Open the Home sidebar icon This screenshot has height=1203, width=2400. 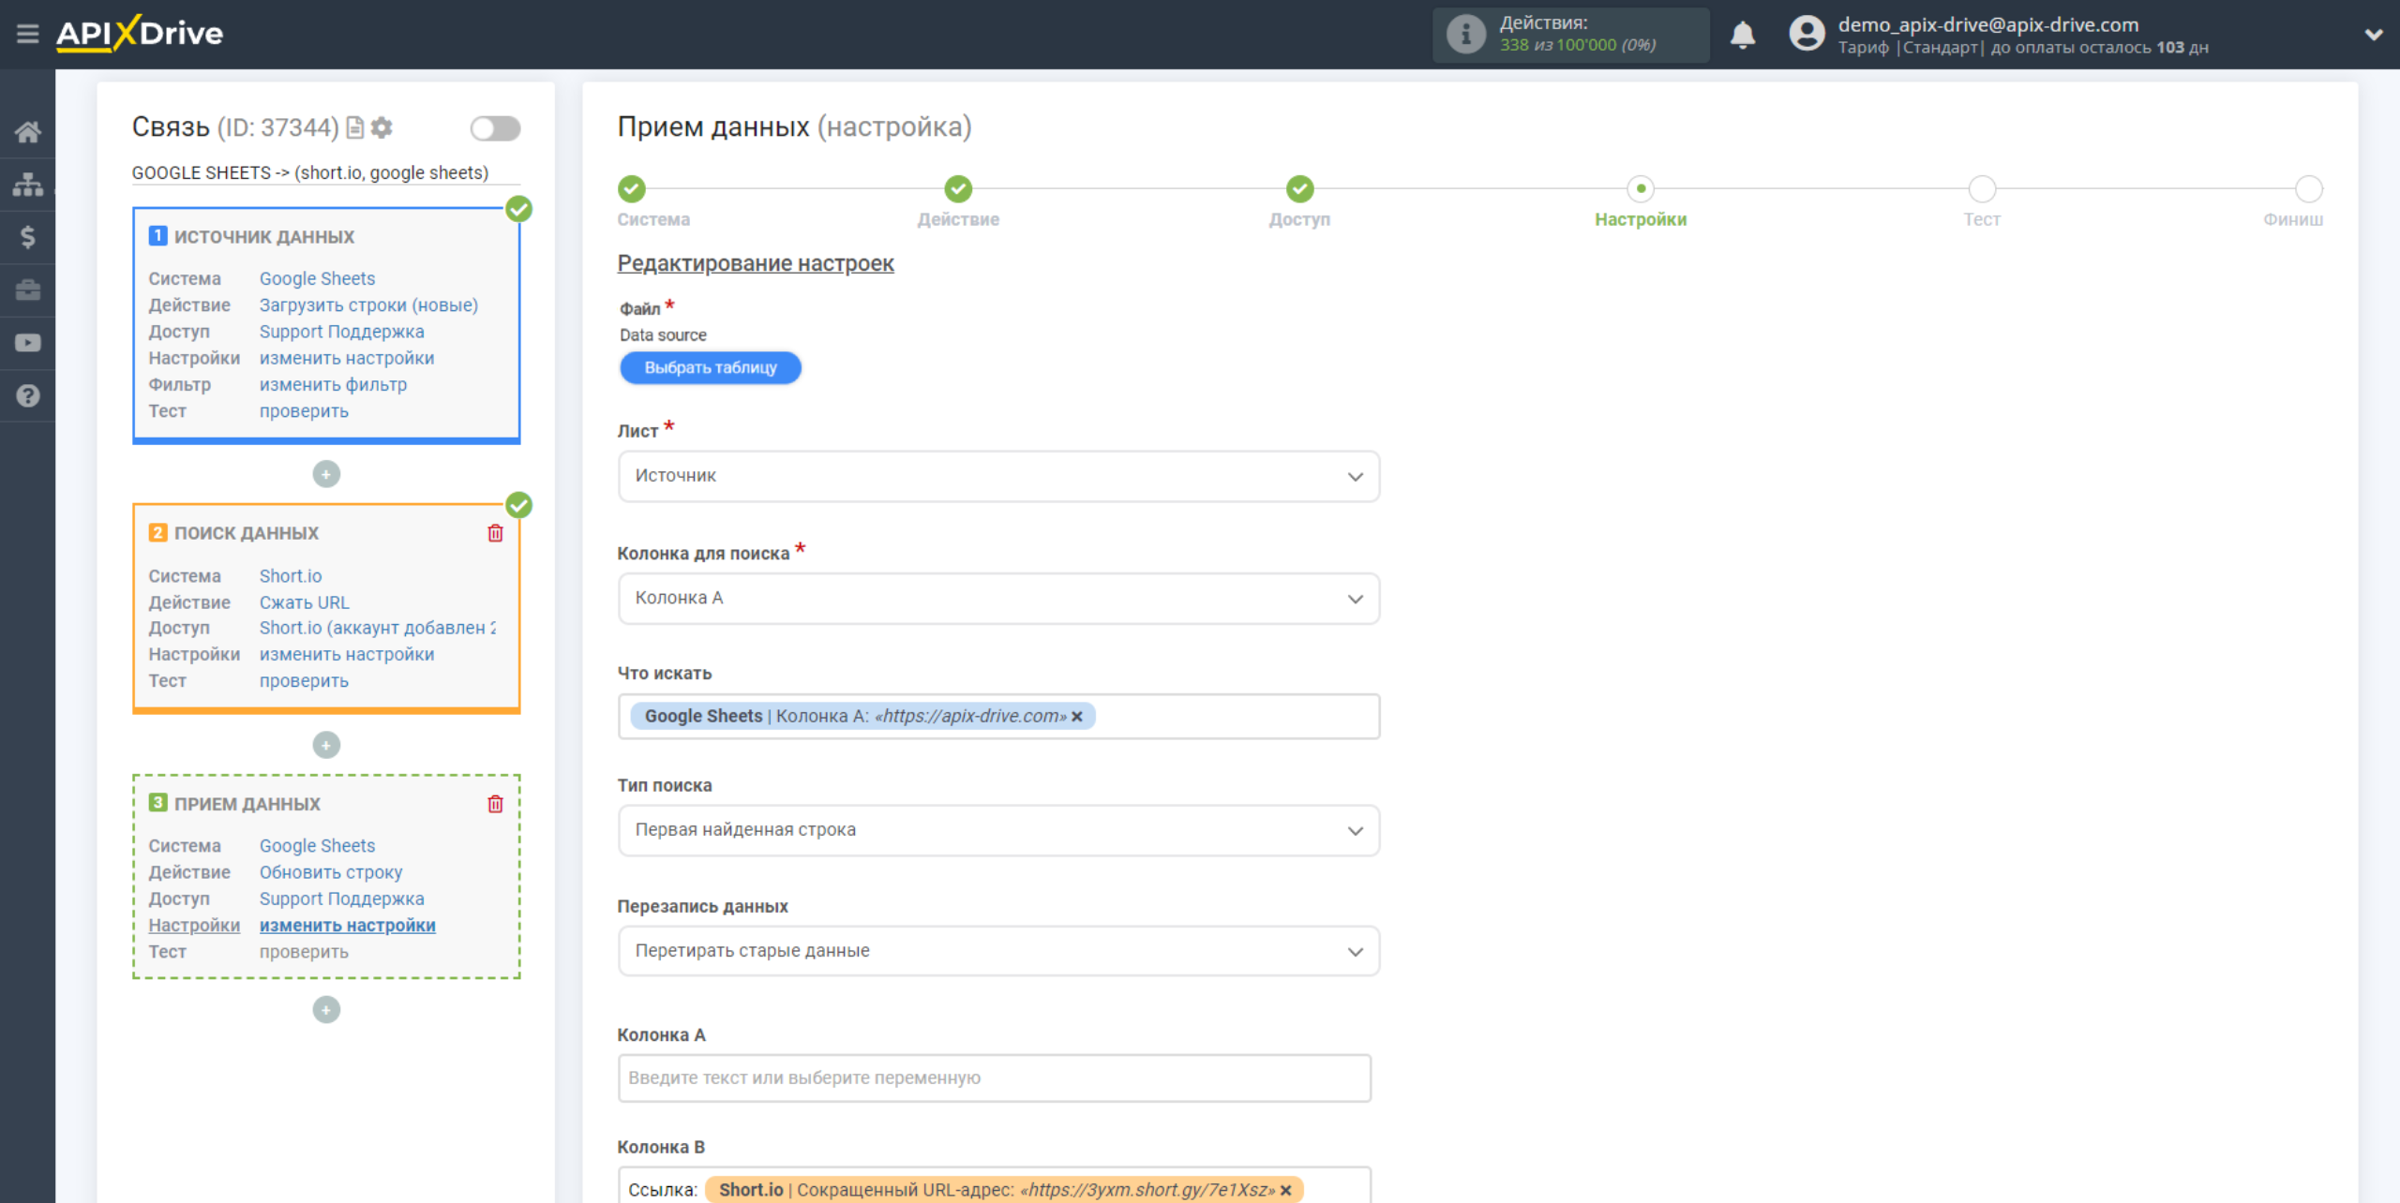pos(27,132)
